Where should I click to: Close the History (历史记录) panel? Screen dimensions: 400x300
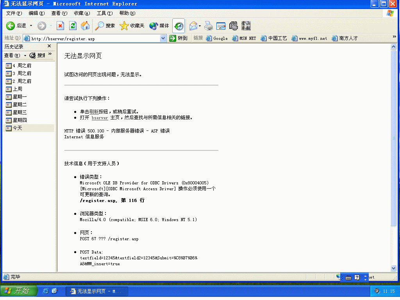(x=49, y=46)
